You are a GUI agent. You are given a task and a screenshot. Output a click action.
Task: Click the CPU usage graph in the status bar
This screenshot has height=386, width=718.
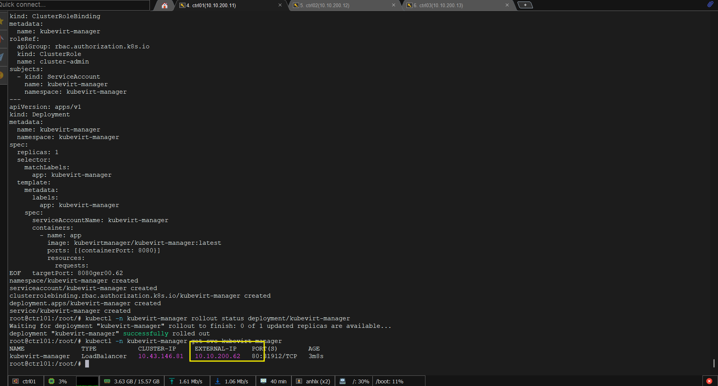(87, 381)
